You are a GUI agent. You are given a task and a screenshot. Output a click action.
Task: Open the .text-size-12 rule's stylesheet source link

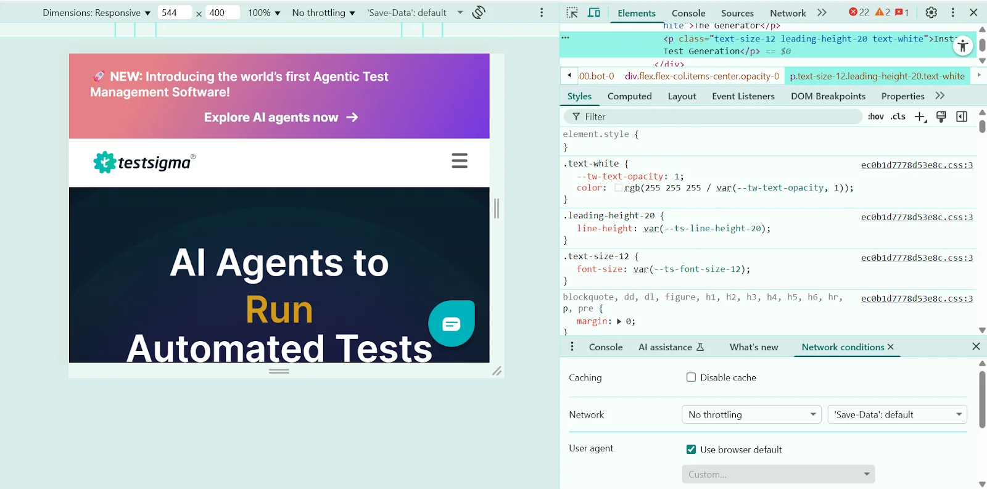[x=917, y=258]
